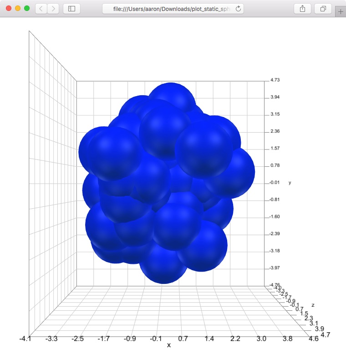Click x-axis tick value -1.7
The height and width of the screenshot is (350, 346).
click(103, 339)
